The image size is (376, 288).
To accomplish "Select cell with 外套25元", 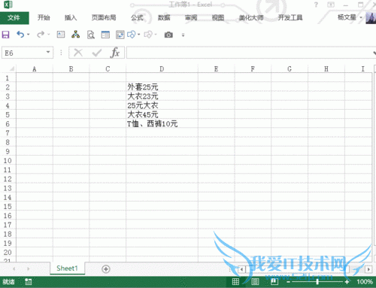I will [162, 87].
